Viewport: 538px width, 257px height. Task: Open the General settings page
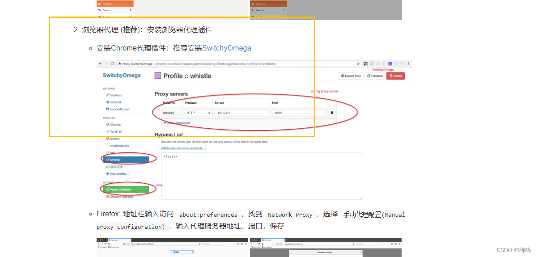pyautogui.click(x=114, y=102)
